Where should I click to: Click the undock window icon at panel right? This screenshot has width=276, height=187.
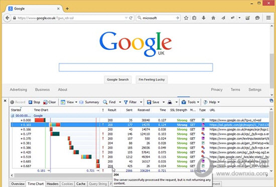click(271, 101)
